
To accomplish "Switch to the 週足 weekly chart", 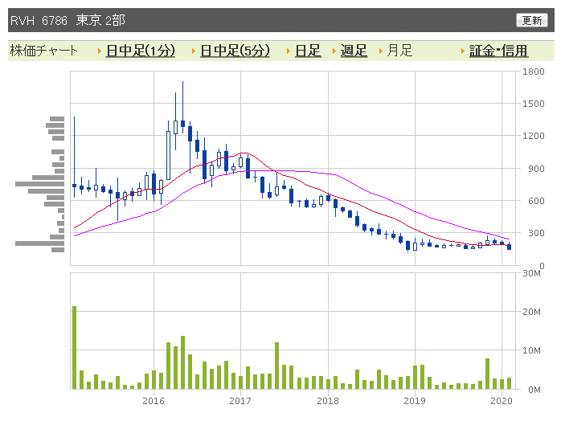I will [x=354, y=51].
